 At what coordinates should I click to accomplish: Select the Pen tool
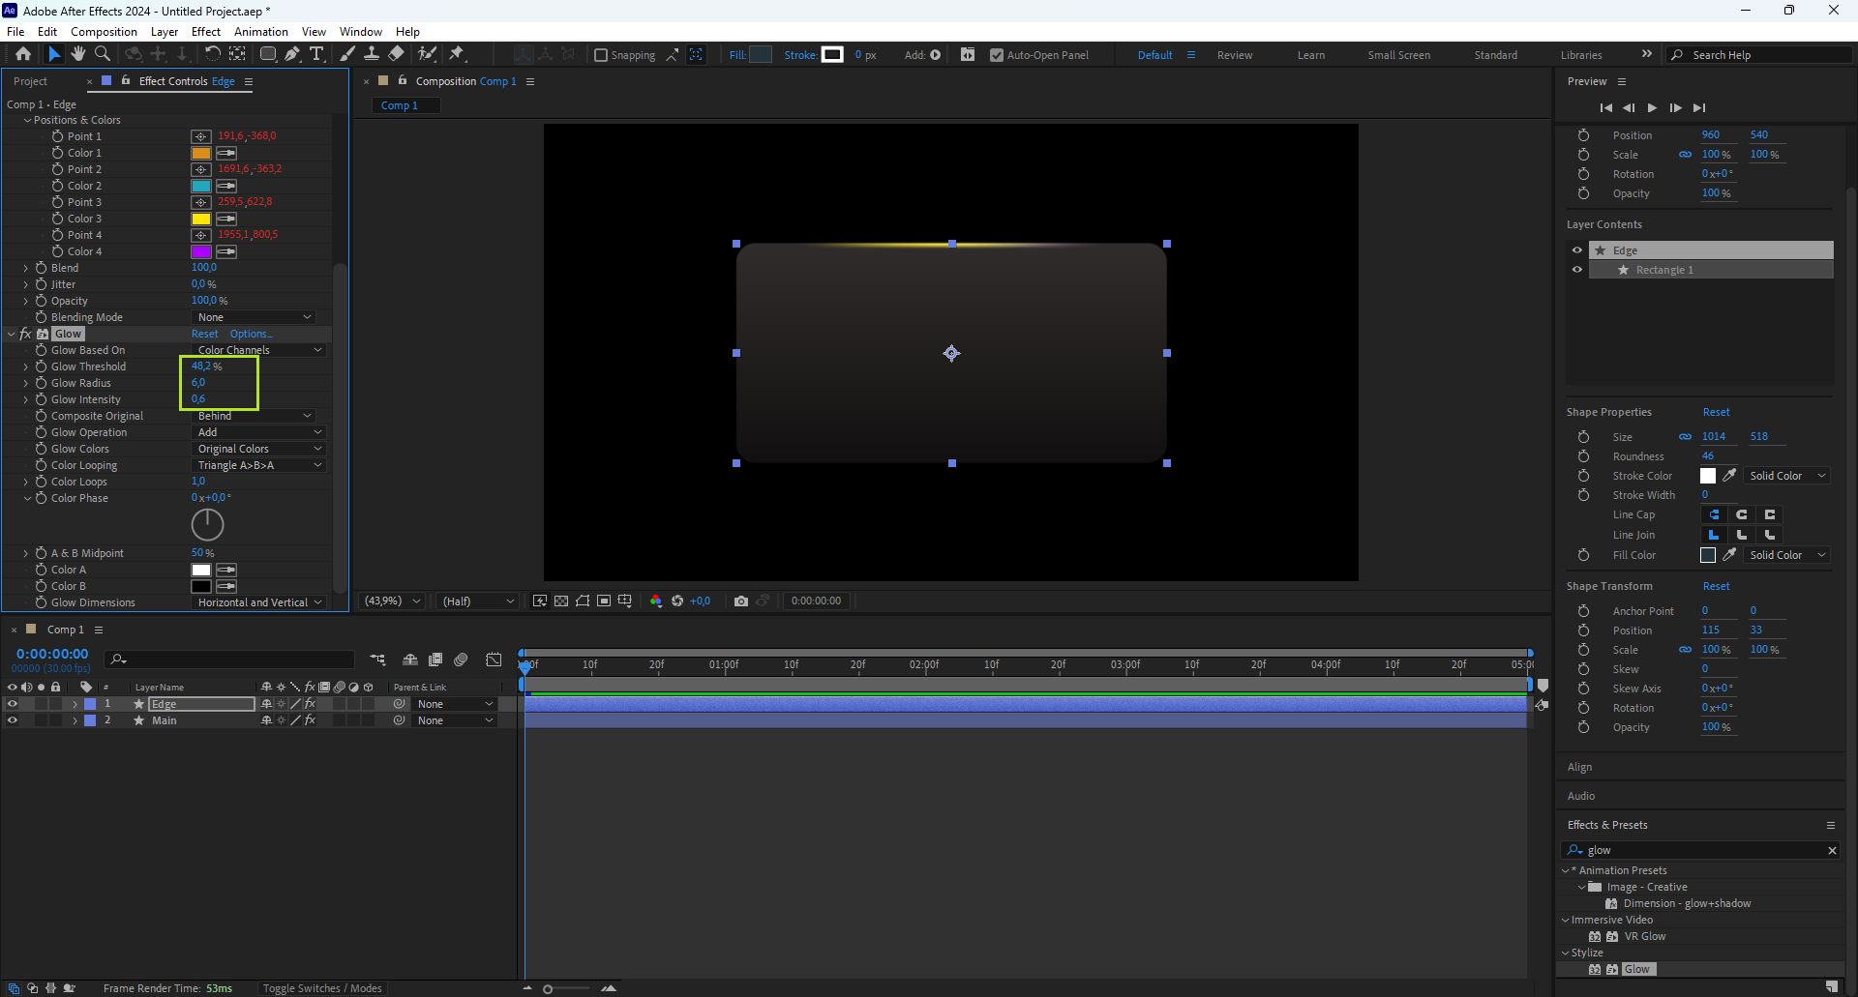tap(292, 54)
